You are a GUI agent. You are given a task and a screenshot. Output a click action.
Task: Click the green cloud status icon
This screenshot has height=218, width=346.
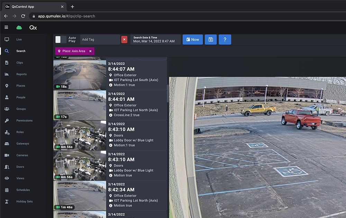coord(19,28)
